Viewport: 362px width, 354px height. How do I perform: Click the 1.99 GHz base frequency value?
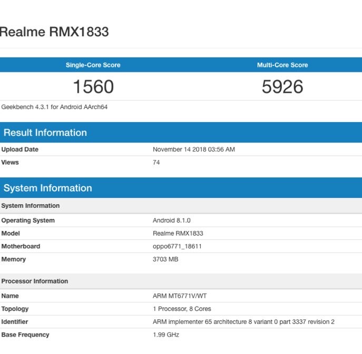coord(166,335)
